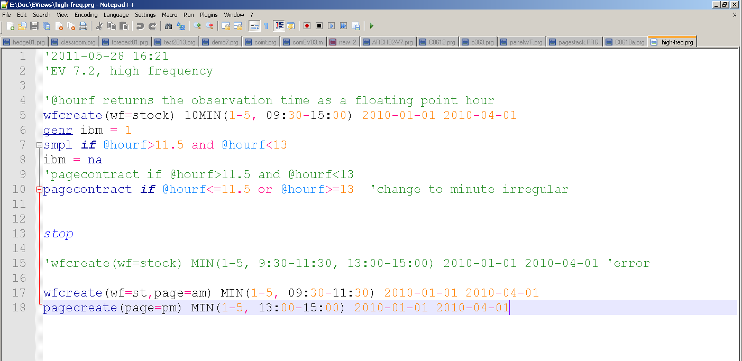Save the current file using the floppy icon
Screen dimensions: 742x361
tap(34, 26)
